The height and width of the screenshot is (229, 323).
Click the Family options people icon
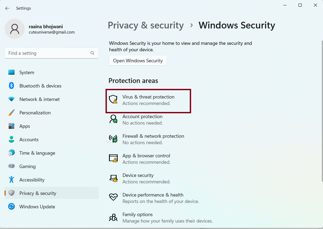113,217
